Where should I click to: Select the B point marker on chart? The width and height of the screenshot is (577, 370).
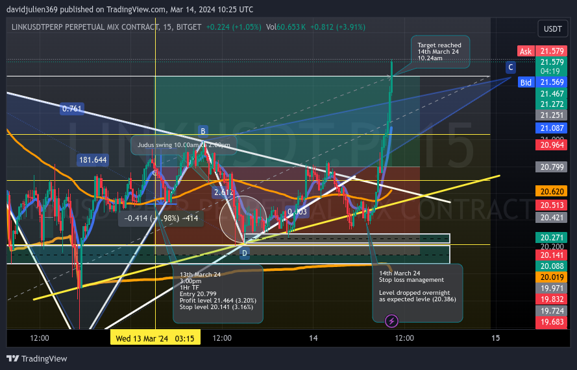click(x=203, y=131)
